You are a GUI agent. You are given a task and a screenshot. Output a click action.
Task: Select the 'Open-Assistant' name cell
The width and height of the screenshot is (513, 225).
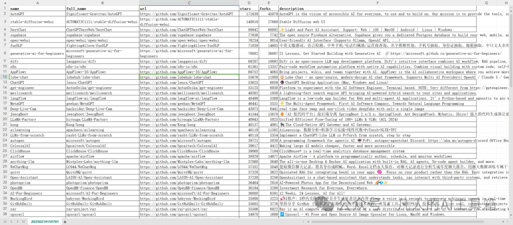38,177
